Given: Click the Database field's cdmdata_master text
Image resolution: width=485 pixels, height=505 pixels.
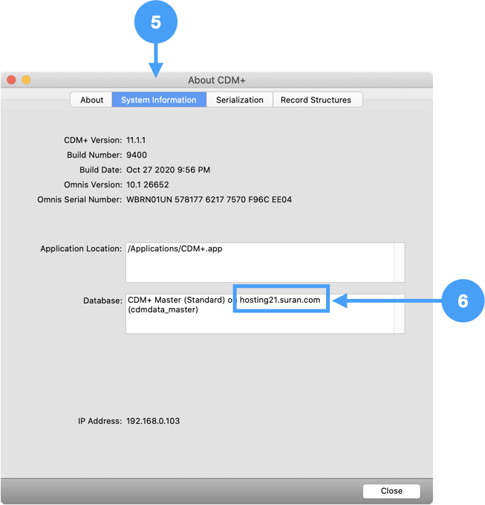Looking at the screenshot, I should pyautogui.click(x=163, y=309).
